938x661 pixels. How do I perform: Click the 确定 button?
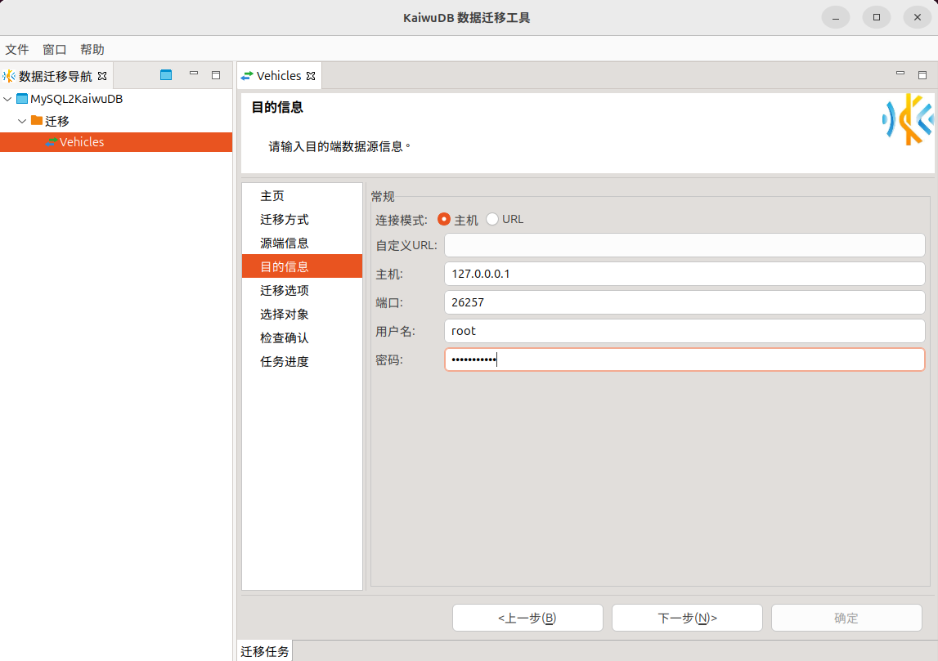(846, 618)
